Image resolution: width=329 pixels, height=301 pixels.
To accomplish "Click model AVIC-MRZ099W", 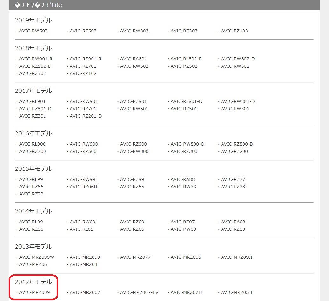I will [37, 257].
